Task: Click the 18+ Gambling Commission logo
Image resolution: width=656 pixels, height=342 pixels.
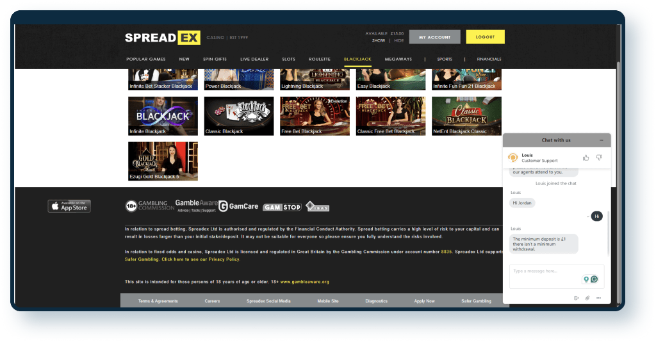Action: click(150, 206)
